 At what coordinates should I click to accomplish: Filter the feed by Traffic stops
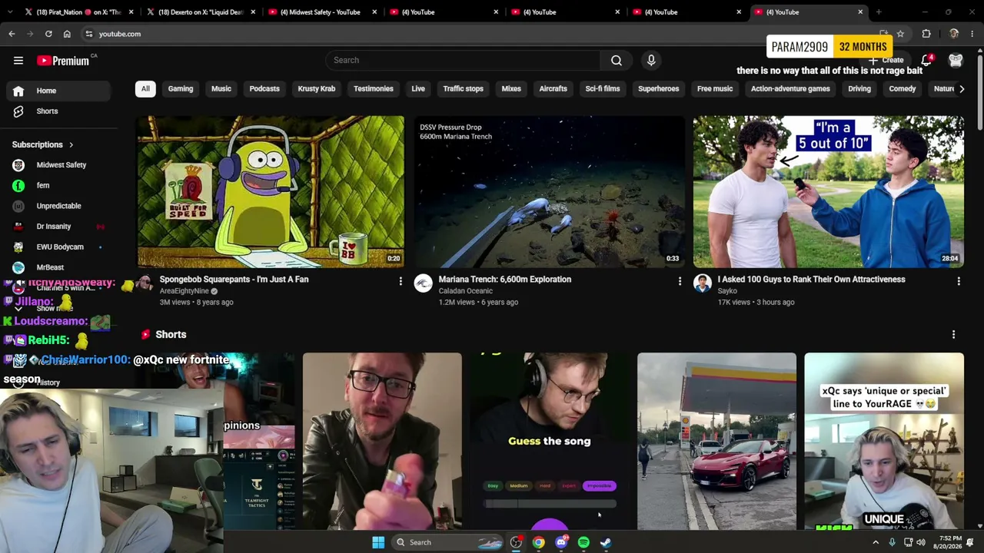click(464, 89)
